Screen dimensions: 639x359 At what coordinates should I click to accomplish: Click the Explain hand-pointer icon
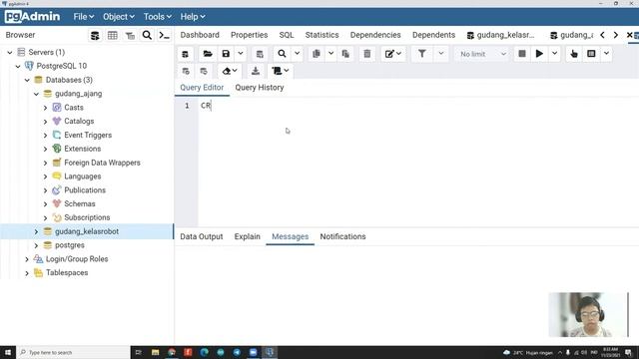click(574, 54)
